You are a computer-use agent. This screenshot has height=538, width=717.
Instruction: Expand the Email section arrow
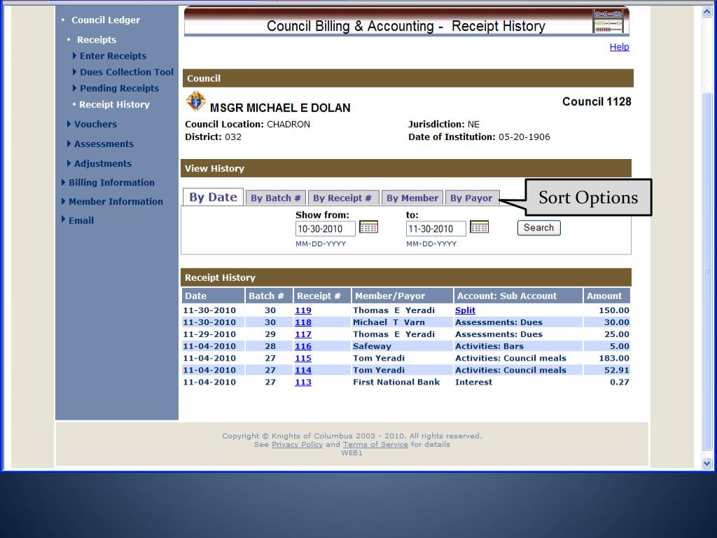(x=64, y=219)
